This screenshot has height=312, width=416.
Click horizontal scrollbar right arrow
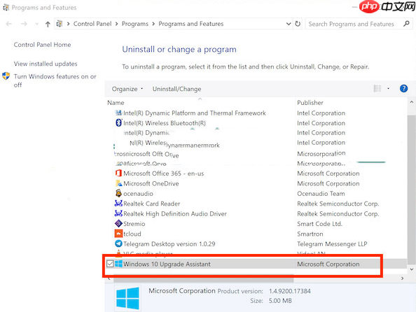click(403, 278)
